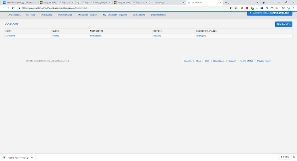Open a new browser tab
This screenshot has width=297, height=161.
[263, 3]
